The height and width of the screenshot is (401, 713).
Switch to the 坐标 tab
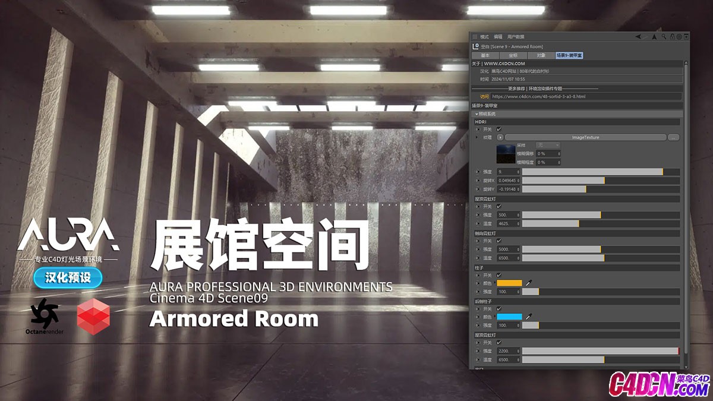[x=513, y=55]
